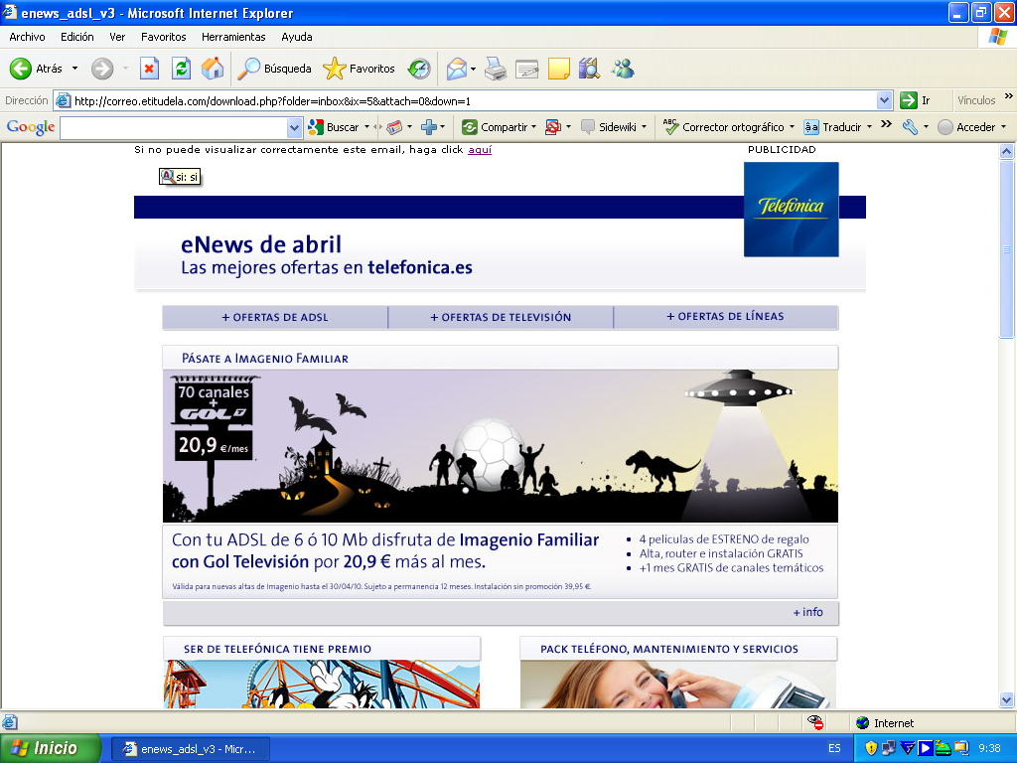Click the Google toolbar bookmarks tag icon
Viewport: 1017px width, 763px height.
click(x=393, y=127)
